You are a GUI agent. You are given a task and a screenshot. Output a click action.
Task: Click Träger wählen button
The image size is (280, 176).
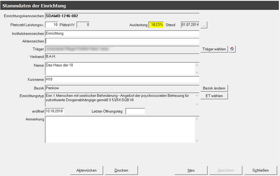(214, 49)
